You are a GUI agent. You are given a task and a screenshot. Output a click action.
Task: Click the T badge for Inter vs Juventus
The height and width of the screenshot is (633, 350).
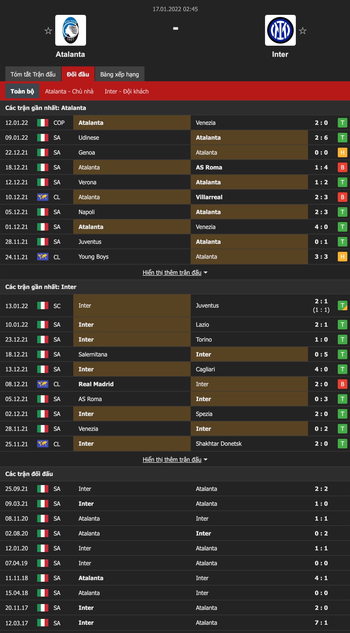point(343,305)
